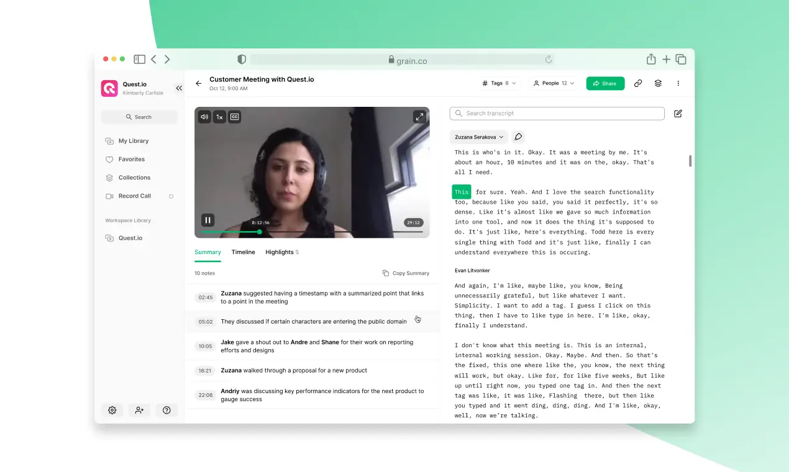
Task: Click the green Share button
Action: coord(604,83)
